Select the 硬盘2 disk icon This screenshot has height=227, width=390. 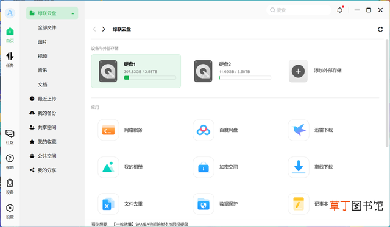pos(203,71)
